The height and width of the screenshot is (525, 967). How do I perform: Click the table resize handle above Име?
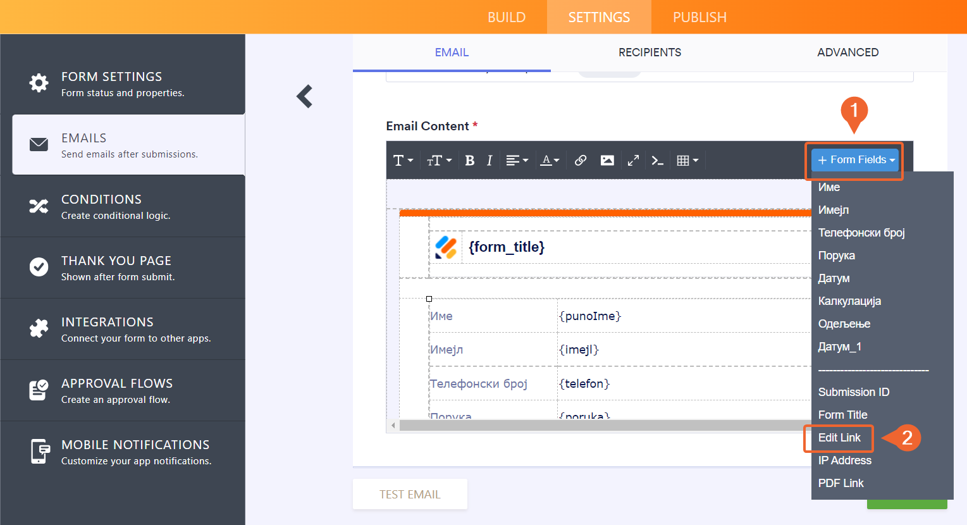pos(429,299)
